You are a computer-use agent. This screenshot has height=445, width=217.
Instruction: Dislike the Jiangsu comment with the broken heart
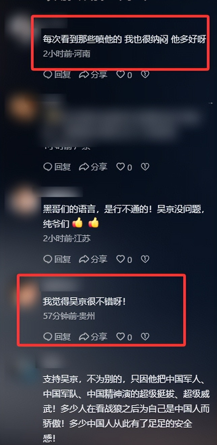tap(145, 259)
